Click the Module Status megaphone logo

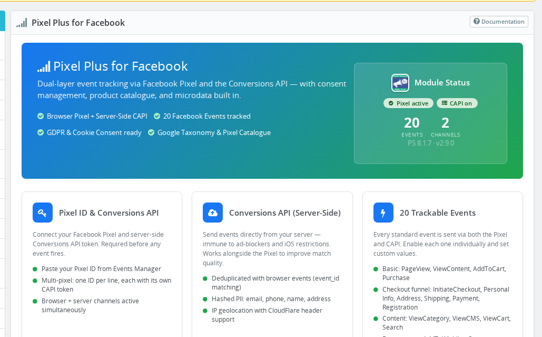tap(400, 83)
